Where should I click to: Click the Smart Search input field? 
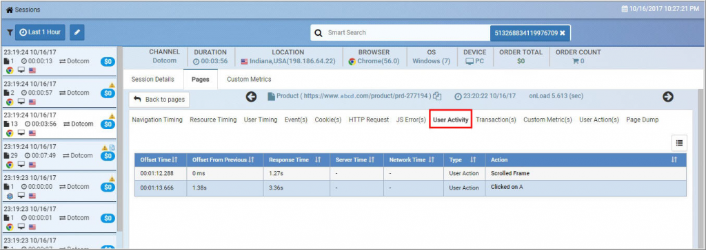tap(407, 33)
